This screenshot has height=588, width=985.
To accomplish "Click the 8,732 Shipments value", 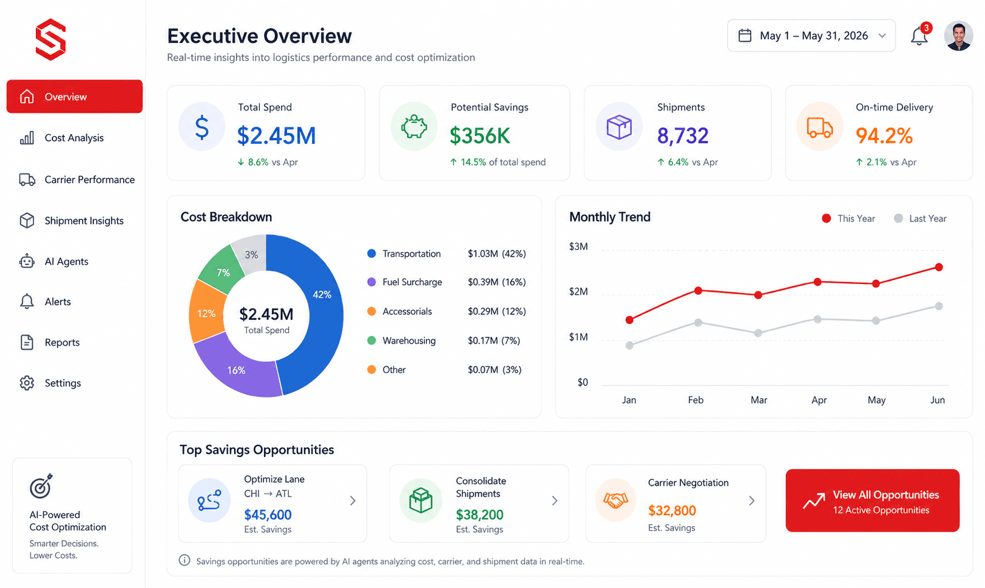I will pyautogui.click(x=683, y=136).
